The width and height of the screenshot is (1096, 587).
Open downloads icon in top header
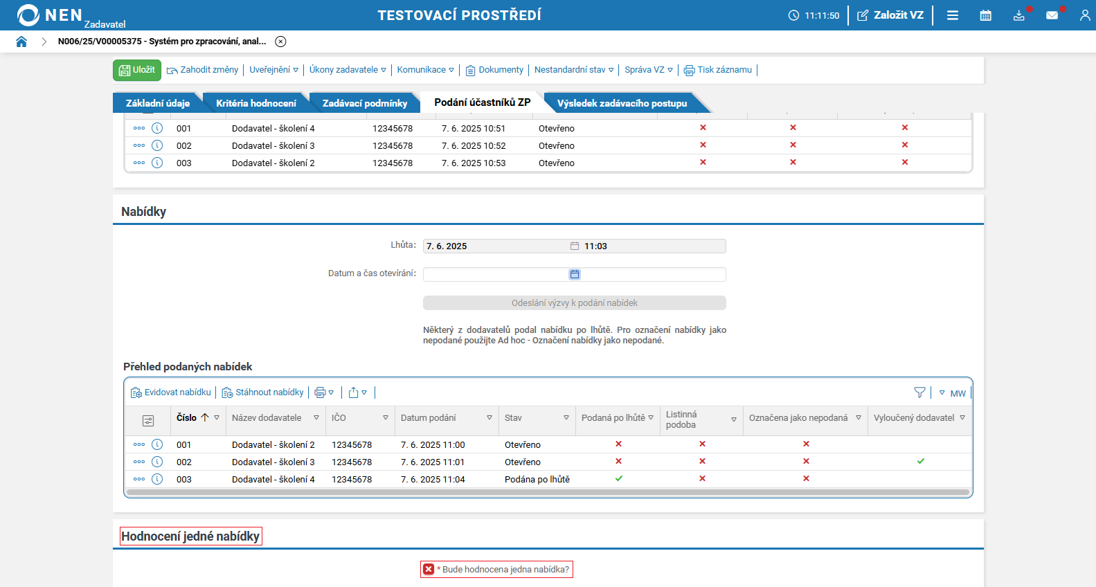click(x=1018, y=15)
